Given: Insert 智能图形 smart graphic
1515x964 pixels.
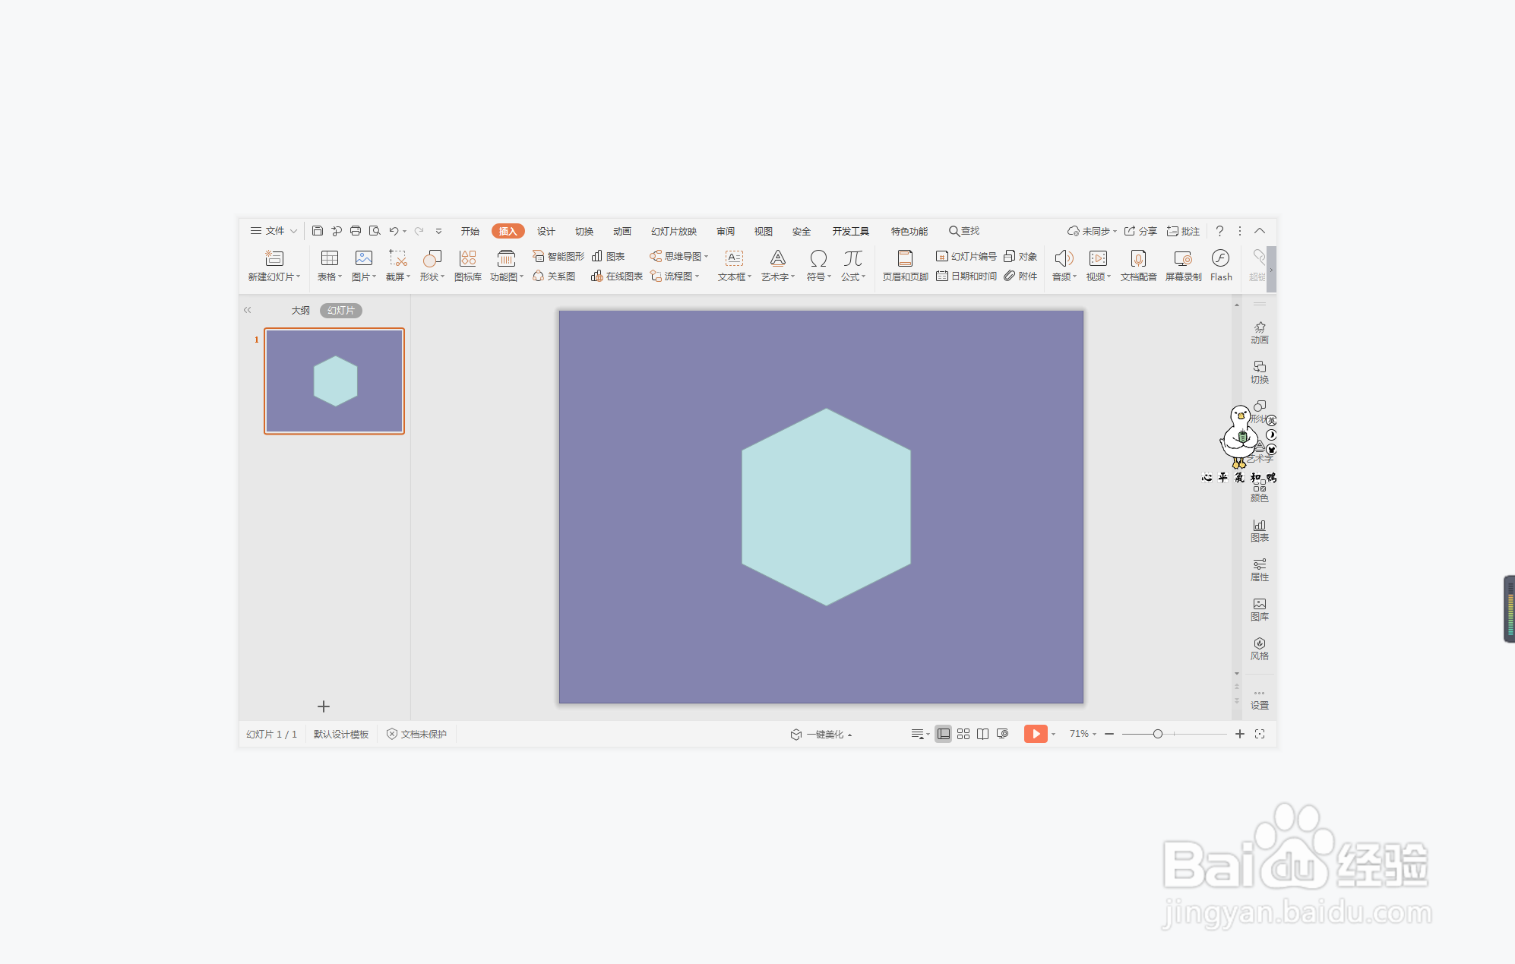Looking at the screenshot, I should click(558, 256).
